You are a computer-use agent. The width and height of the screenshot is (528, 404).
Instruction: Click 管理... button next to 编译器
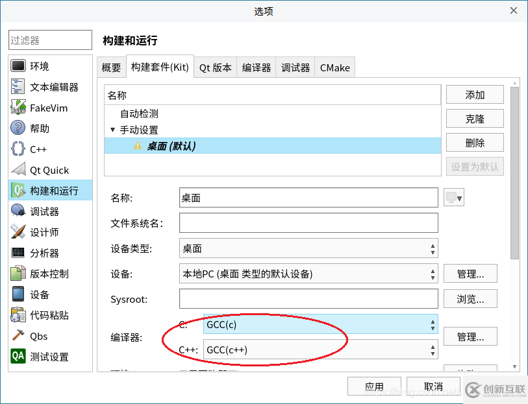(x=470, y=337)
